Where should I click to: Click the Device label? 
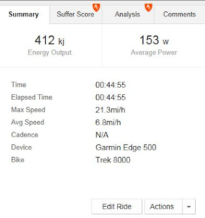pyautogui.click(x=21, y=147)
